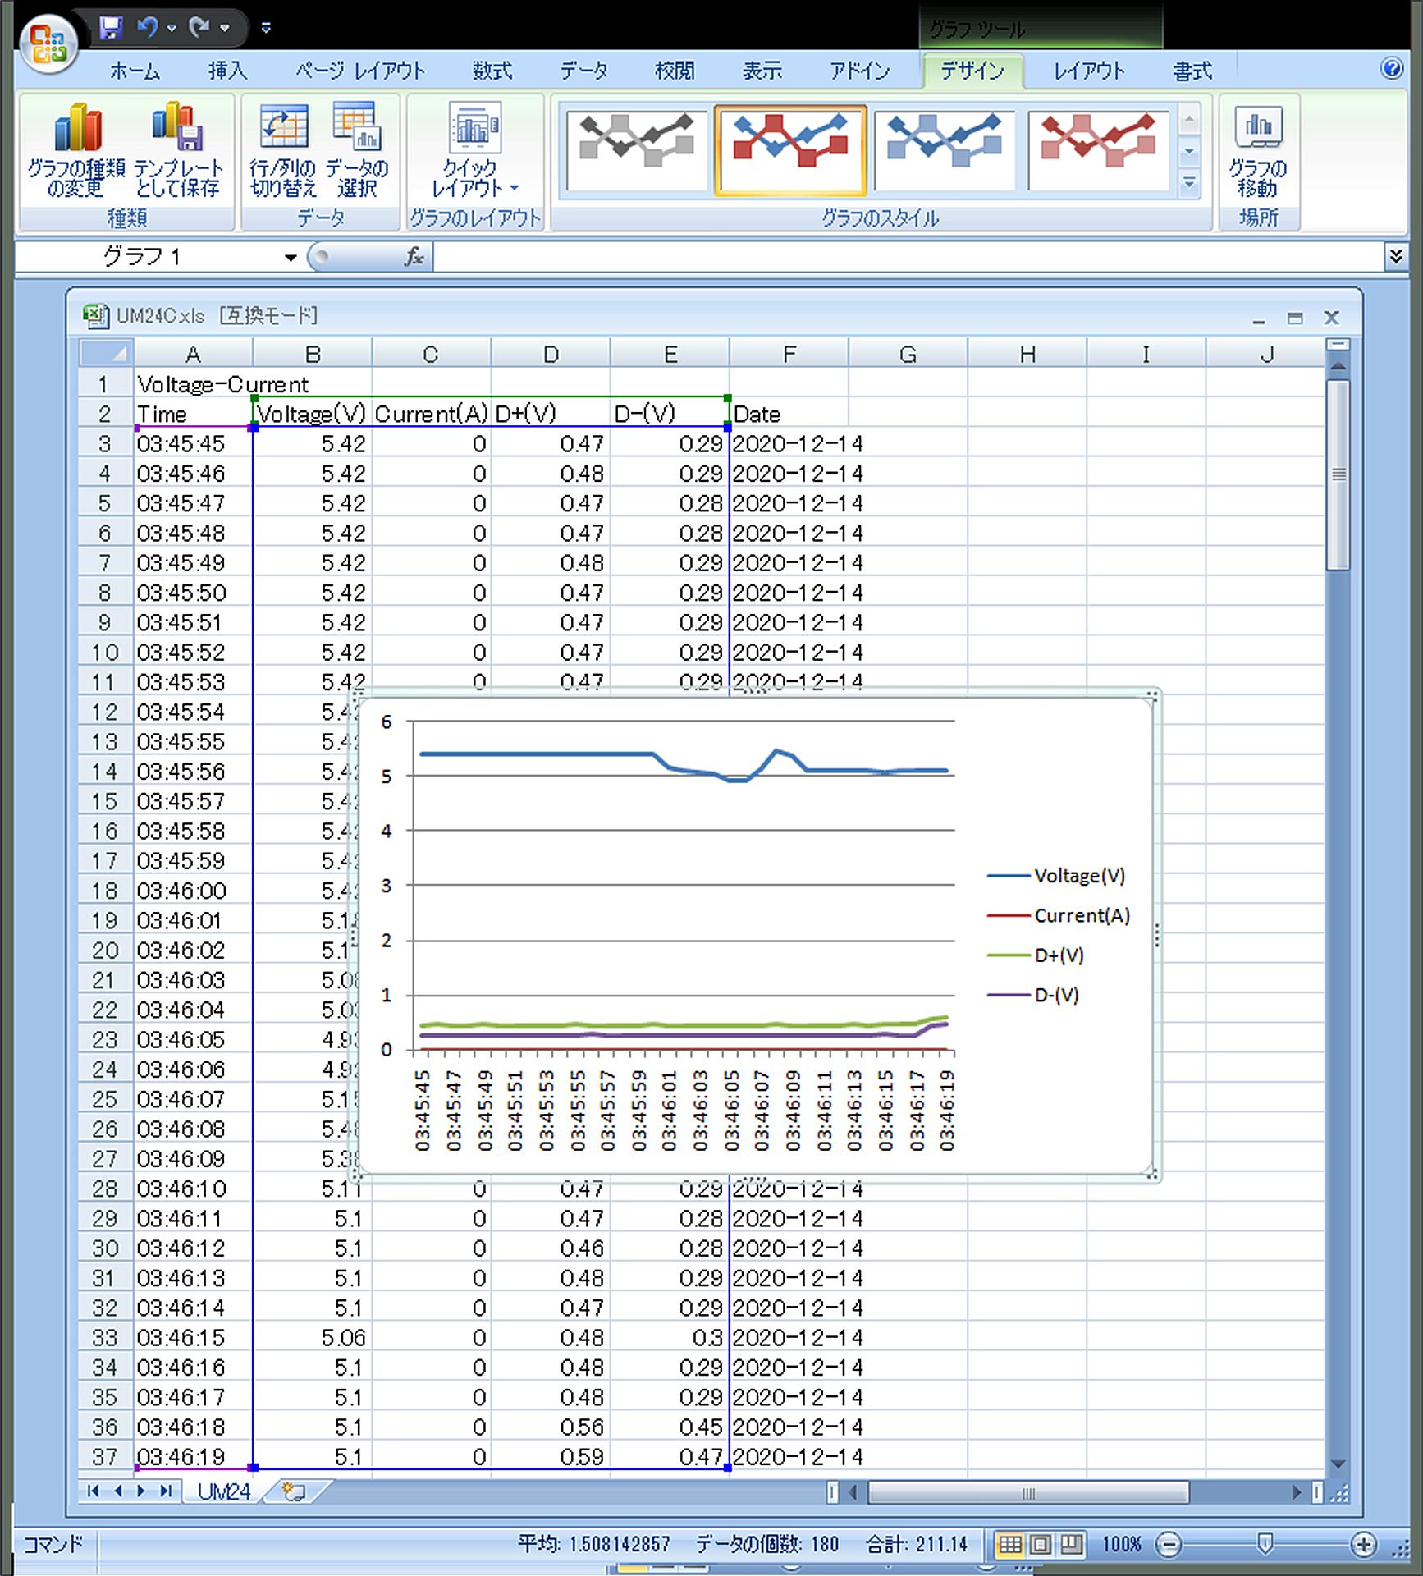Viewport: 1423px width, 1576px height.
Task: Open the ページ レイアウト tab
Action: [360, 71]
